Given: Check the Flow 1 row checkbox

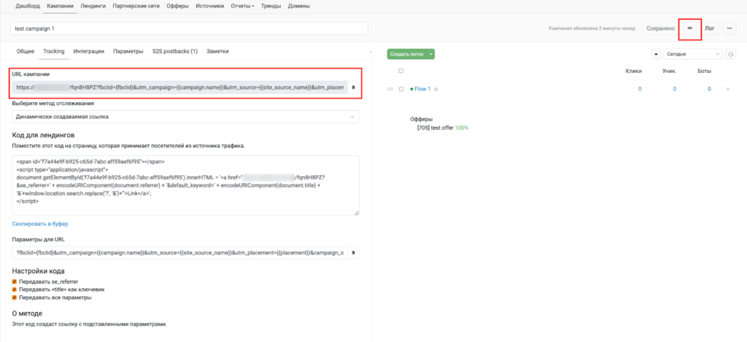Looking at the screenshot, I should pyautogui.click(x=400, y=89).
